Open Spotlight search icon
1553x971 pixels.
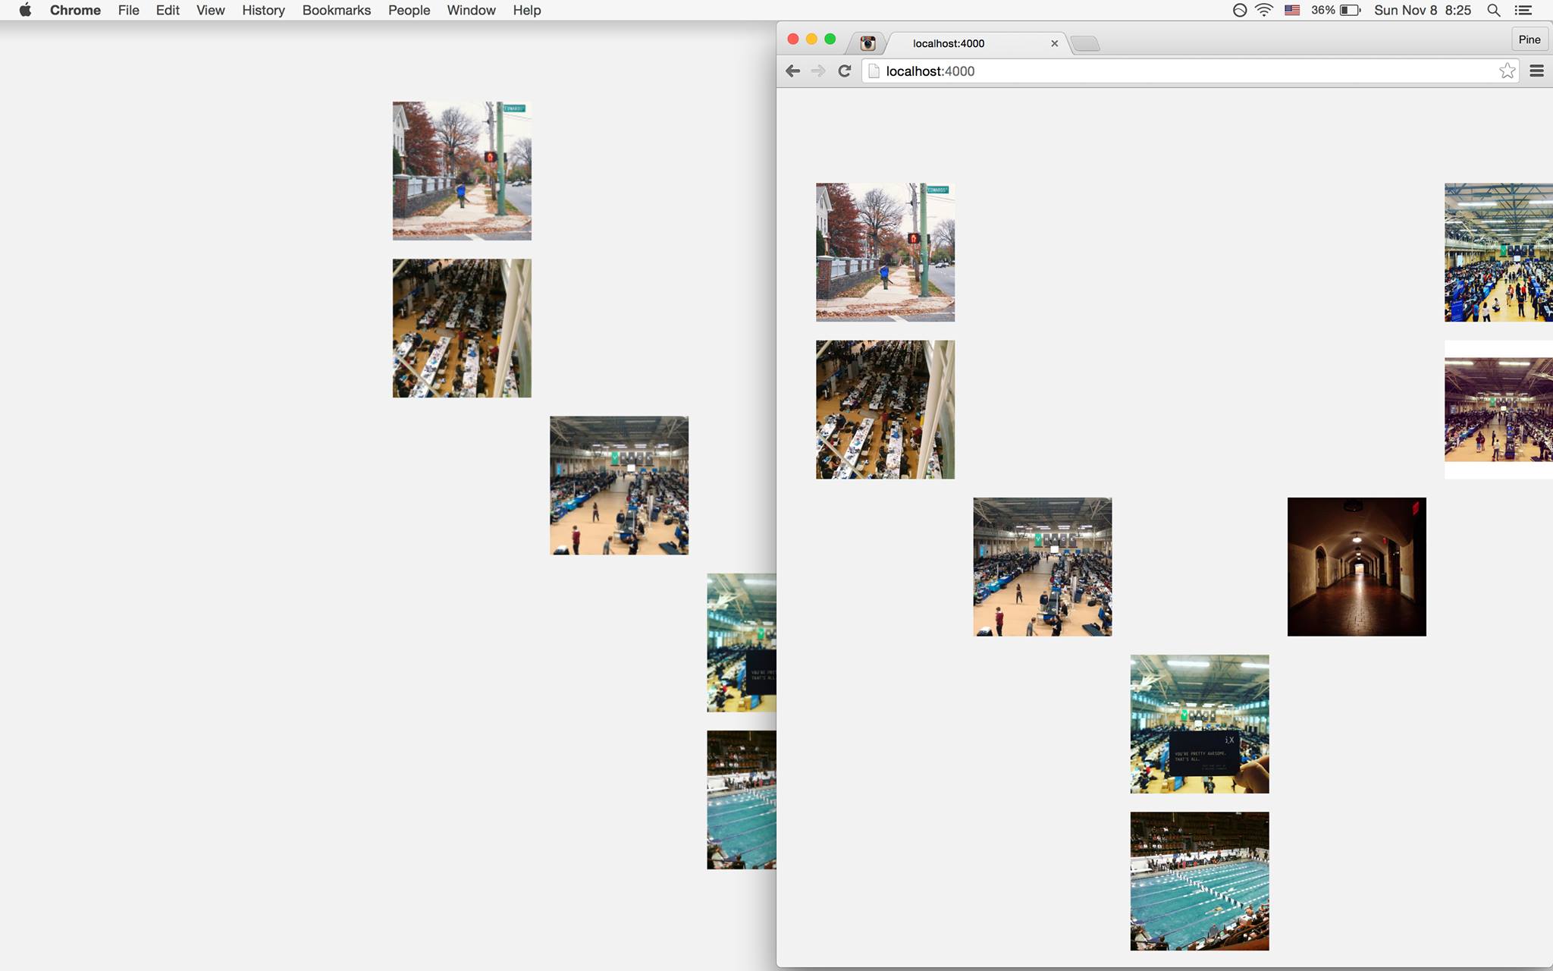(1493, 10)
